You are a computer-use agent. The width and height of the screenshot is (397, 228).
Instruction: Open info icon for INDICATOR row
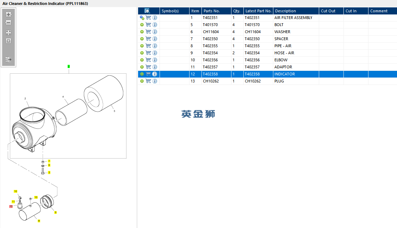[x=155, y=74]
